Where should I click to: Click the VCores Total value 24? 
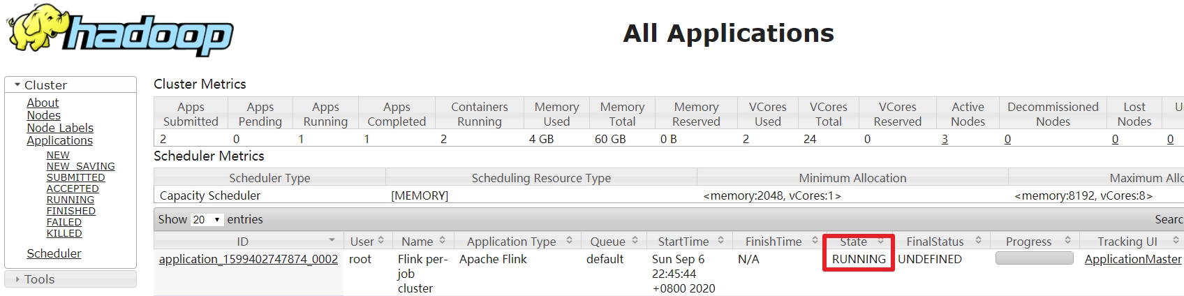click(810, 139)
